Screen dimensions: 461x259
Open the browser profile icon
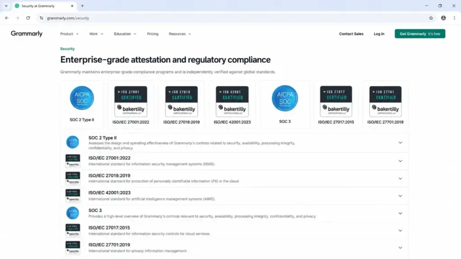pyautogui.click(x=443, y=18)
